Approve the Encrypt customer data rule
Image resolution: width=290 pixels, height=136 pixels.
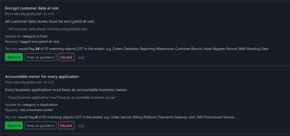(14, 57)
